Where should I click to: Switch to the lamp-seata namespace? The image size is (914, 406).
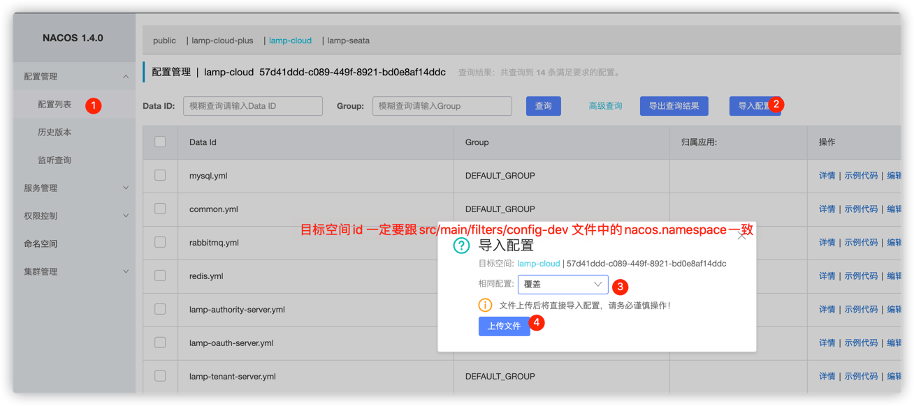(x=348, y=40)
